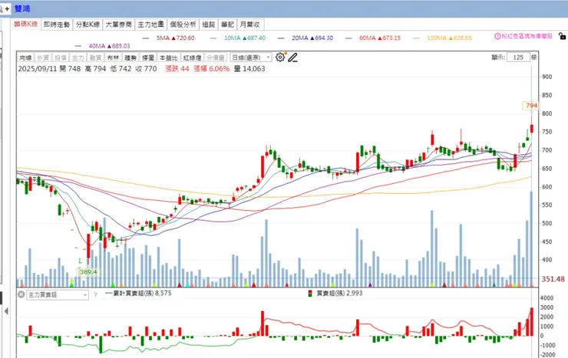
Task: Toggle the 撐壓 support-resistance overlay
Action: click(x=148, y=57)
